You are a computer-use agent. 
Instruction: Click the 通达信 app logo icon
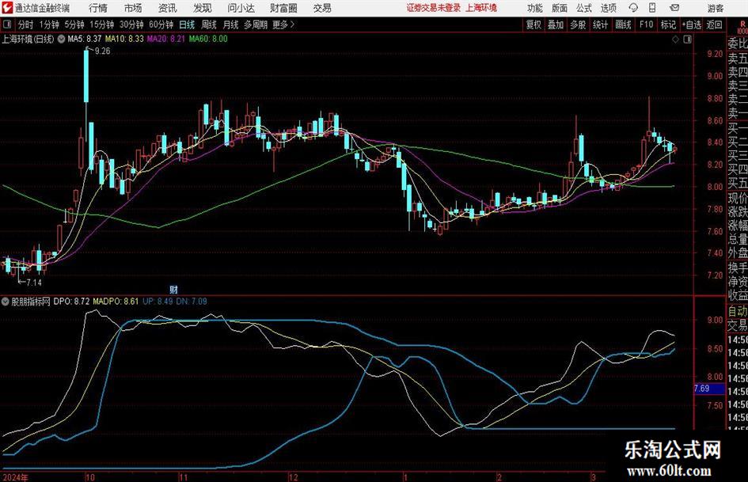point(7,7)
